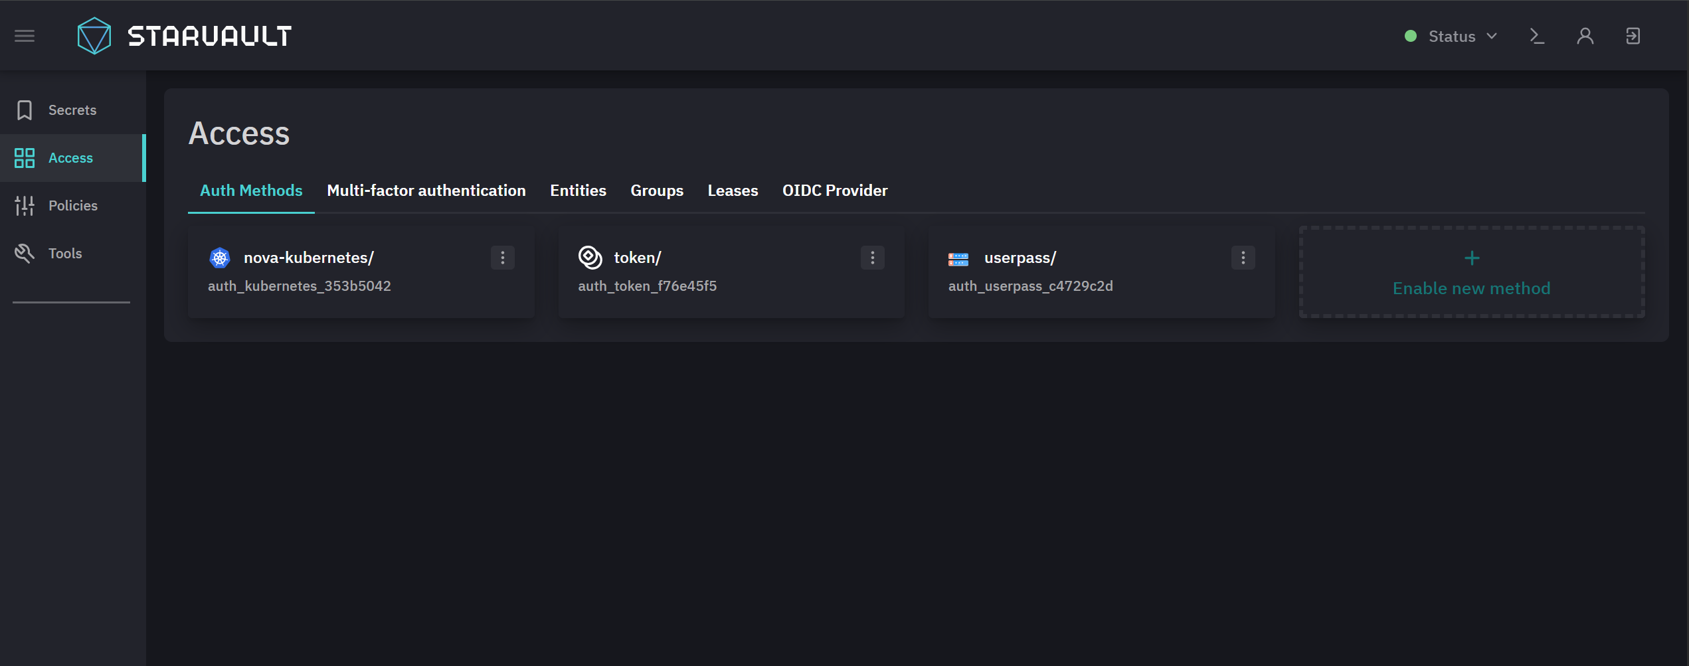The image size is (1689, 666).
Task: Click the green status indicator dot
Action: click(1411, 36)
